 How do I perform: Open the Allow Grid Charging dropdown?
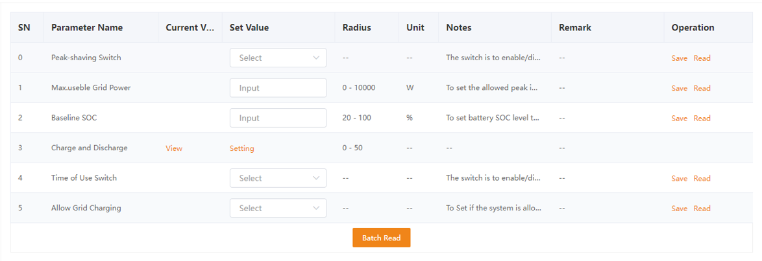pos(278,208)
